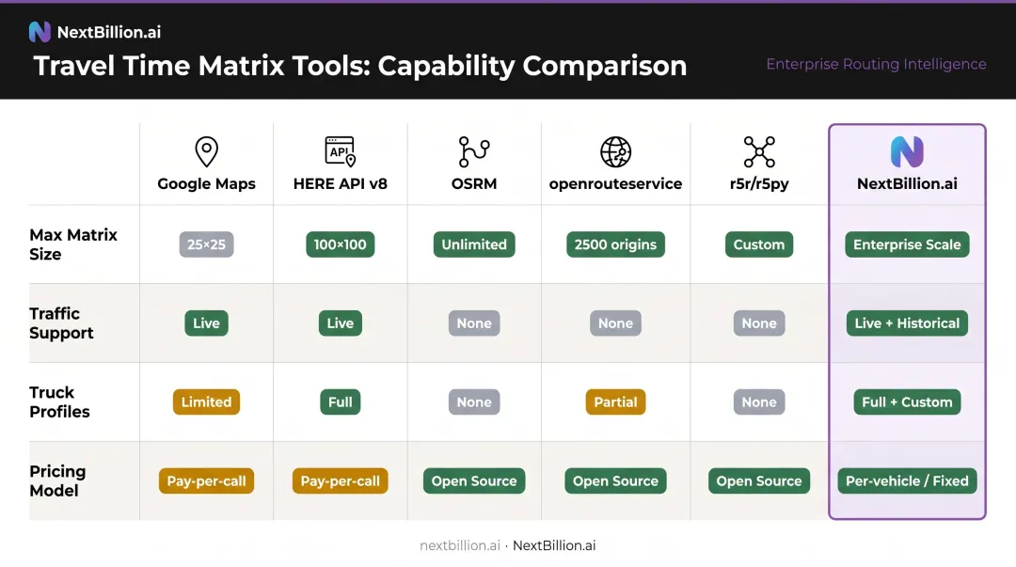This screenshot has height=567, width=1016.
Task: Click the 2500 origins badge
Action: pos(615,244)
